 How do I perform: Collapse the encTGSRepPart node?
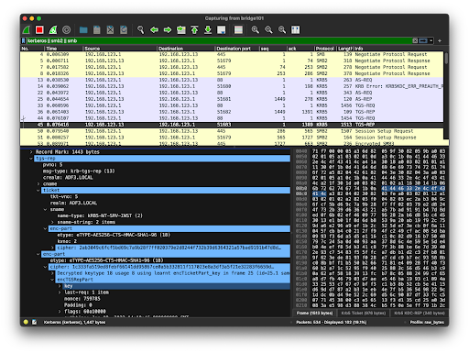tap(52, 280)
